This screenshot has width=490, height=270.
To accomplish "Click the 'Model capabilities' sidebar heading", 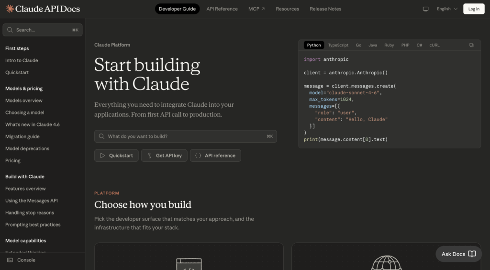I will (26, 241).
